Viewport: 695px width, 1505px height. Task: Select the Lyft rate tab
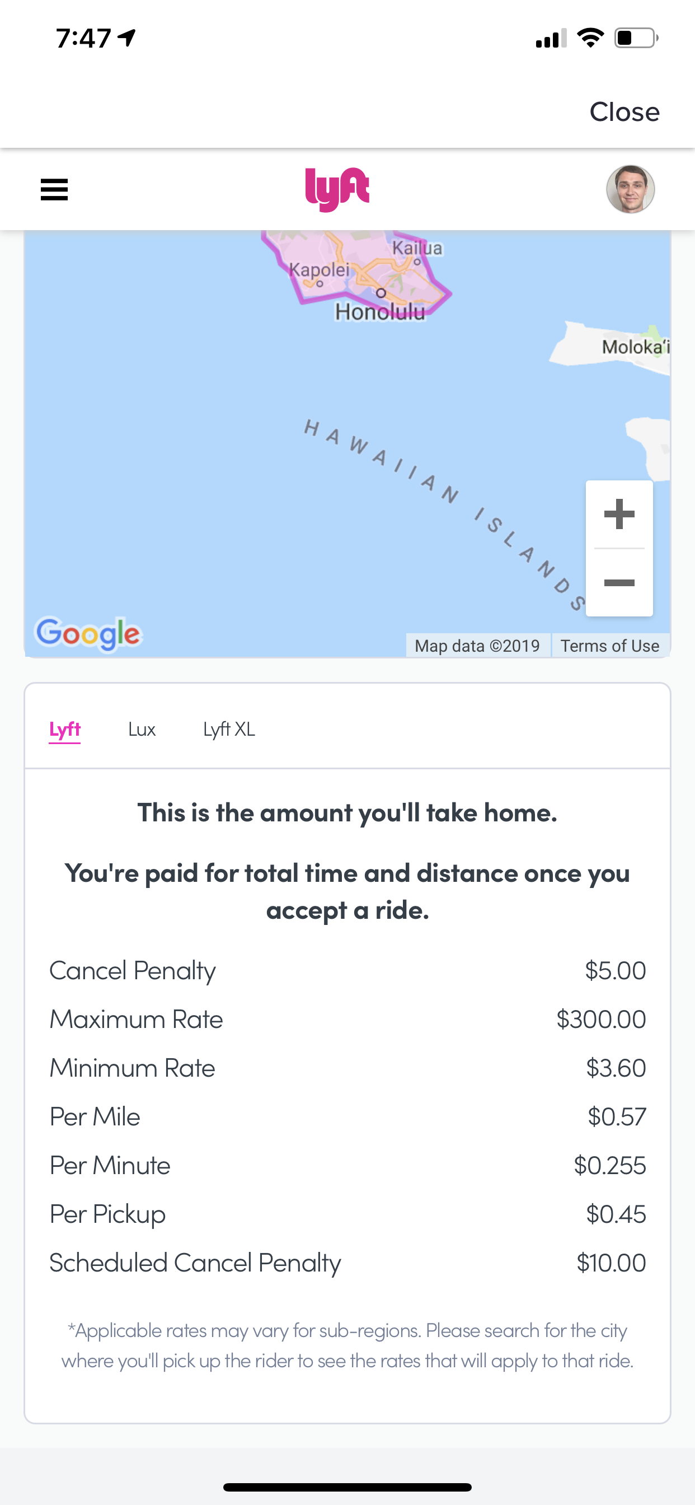click(x=65, y=729)
